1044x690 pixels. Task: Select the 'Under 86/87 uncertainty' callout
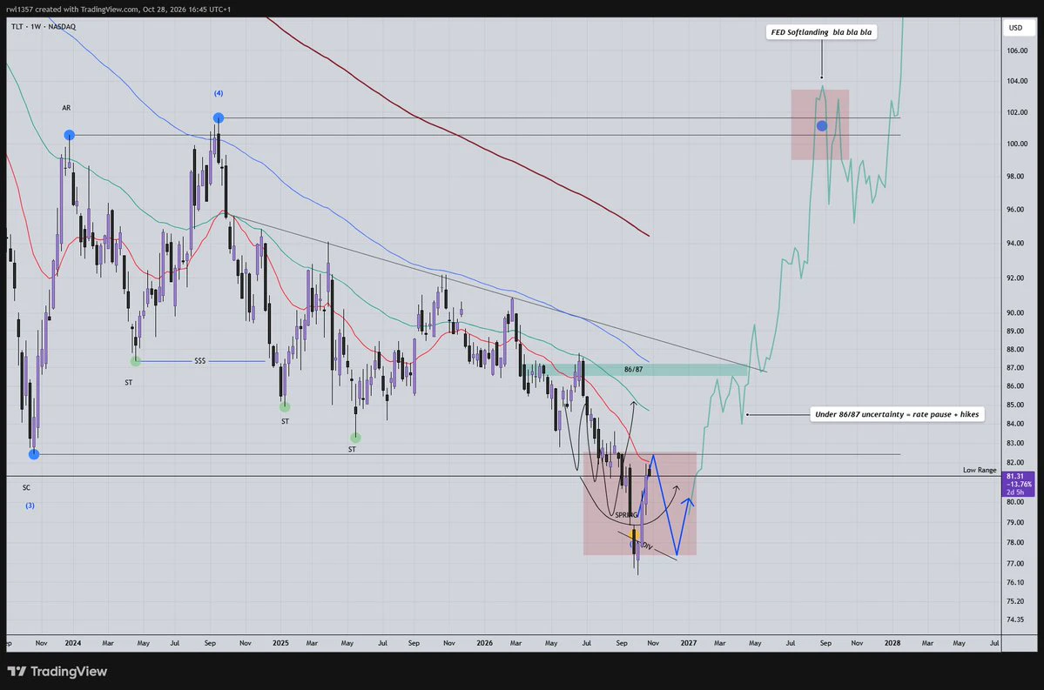point(897,414)
